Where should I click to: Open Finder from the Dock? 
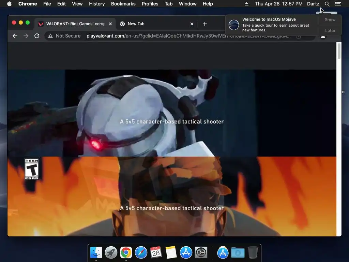point(96,252)
